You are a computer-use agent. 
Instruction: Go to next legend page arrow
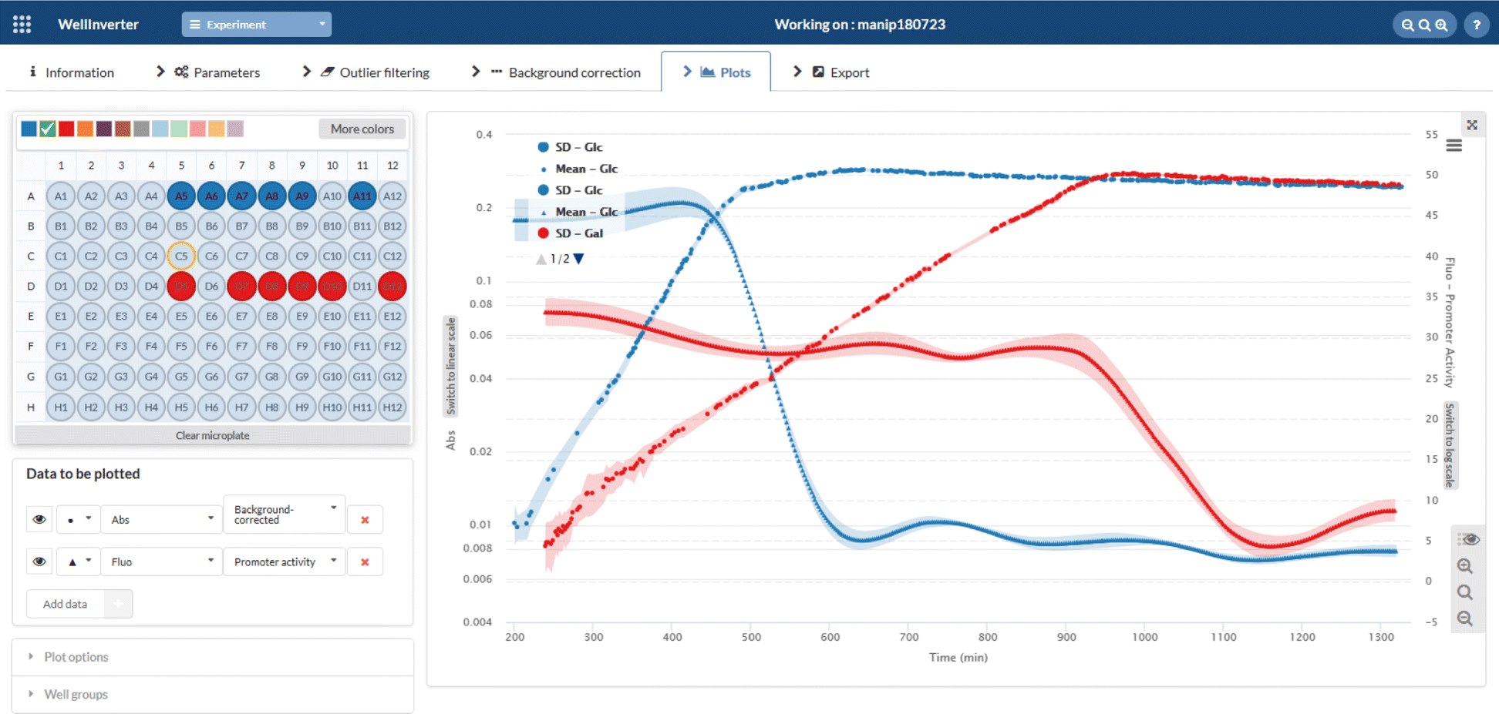579,259
